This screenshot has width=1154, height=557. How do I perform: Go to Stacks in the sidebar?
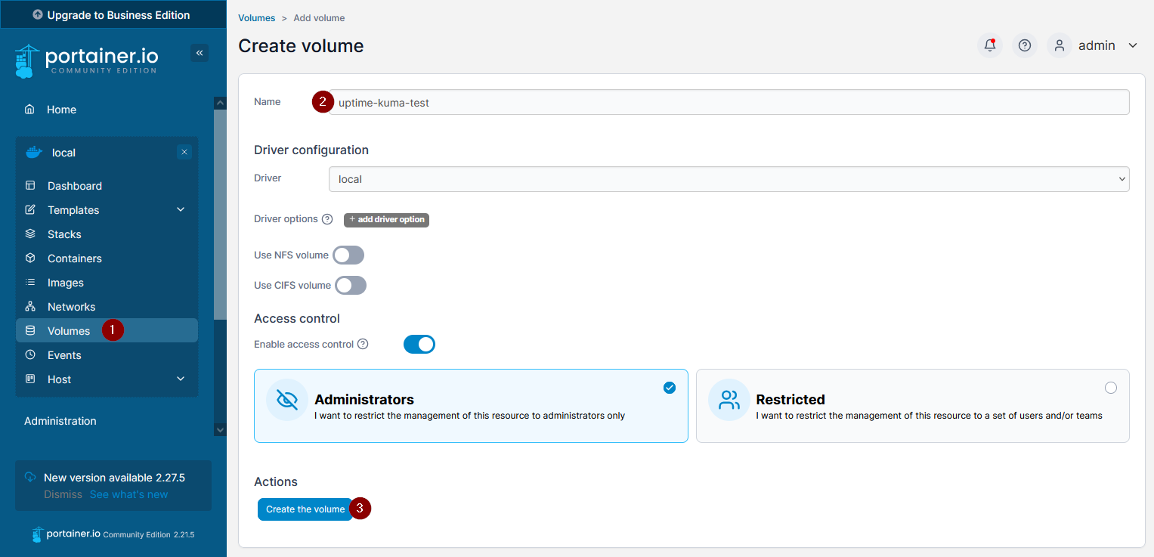point(64,234)
